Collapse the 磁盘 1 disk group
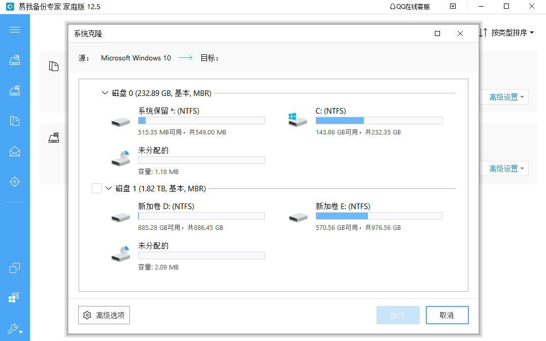This screenshot has height=341, width=546. point(109,188)
